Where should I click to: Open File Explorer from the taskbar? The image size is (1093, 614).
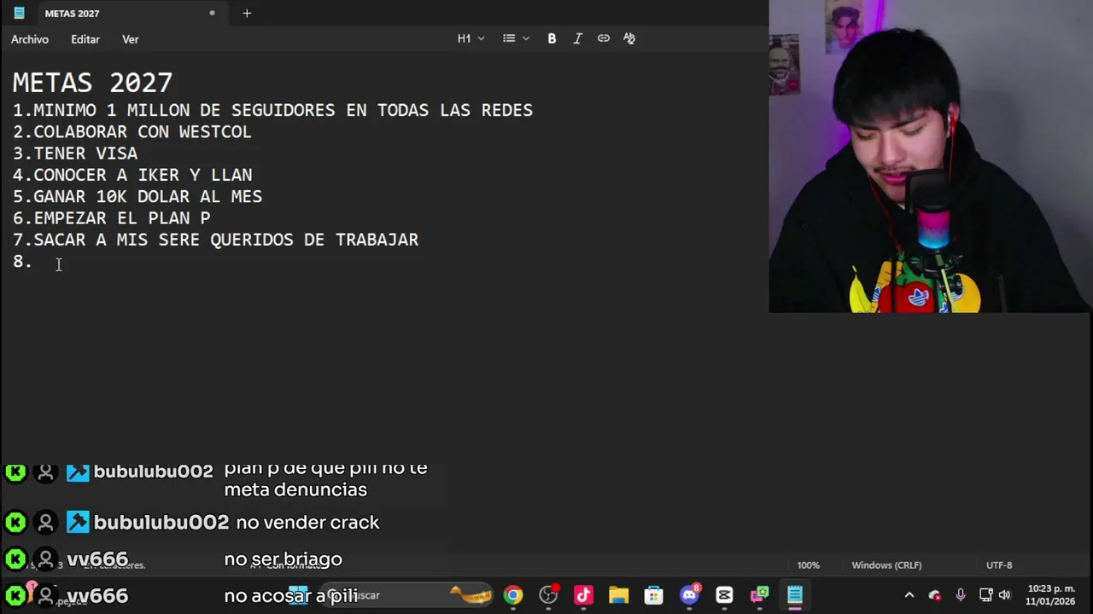(x=618, y=595)
